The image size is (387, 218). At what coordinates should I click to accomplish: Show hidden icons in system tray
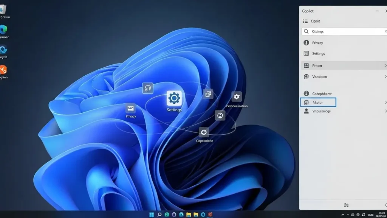tap(343, 215)
